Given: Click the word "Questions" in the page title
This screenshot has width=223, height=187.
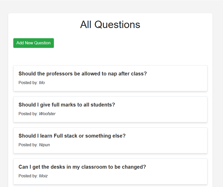Looking at the screenshot, I should point(118,25).
